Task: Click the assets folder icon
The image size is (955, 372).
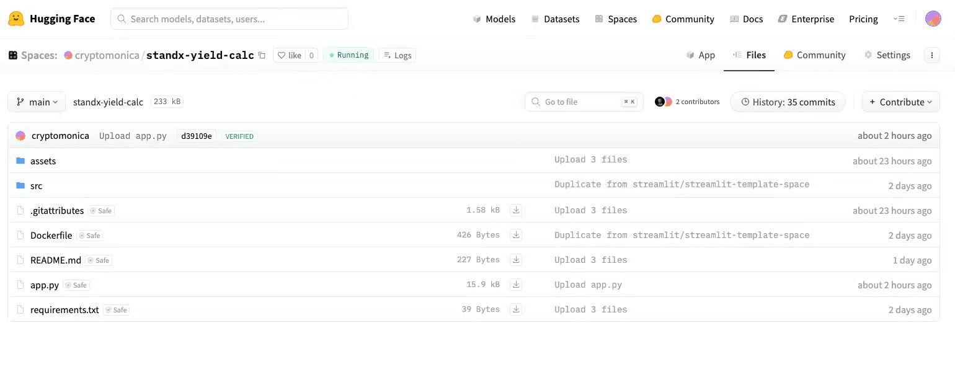Action: 20,161
